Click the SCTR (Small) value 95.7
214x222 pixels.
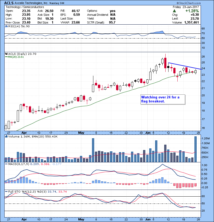coord(112,22)
